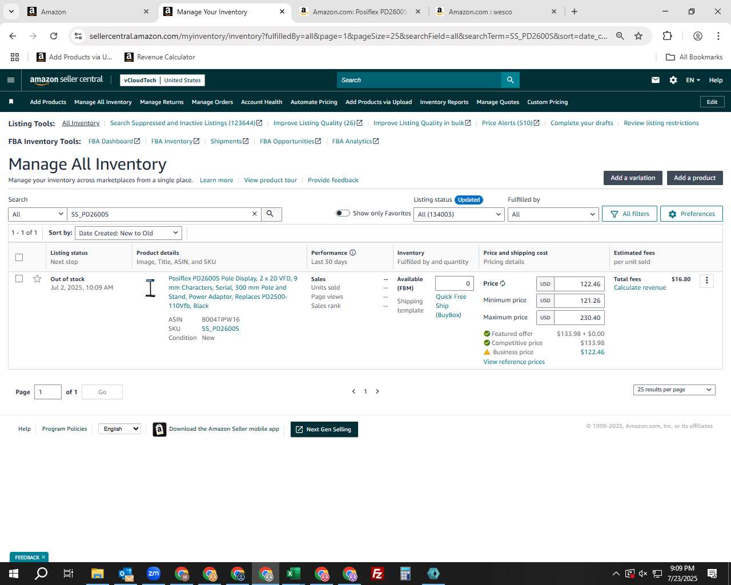
Task: Reload the browser page
Action: (54, 36)
